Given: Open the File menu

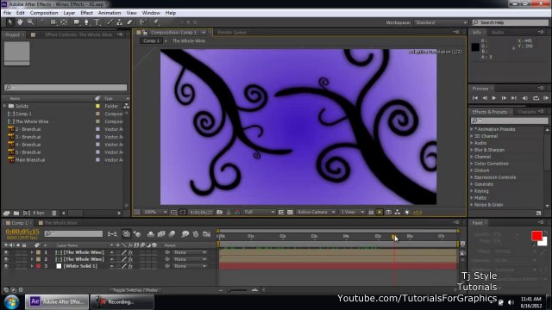Looking at the screenshot, I should [x=7, y=13].
